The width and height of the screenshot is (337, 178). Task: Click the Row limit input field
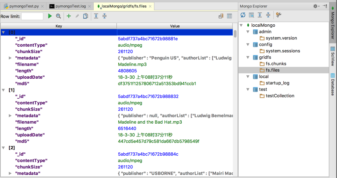pyautogui.click(x=32, y=16)
